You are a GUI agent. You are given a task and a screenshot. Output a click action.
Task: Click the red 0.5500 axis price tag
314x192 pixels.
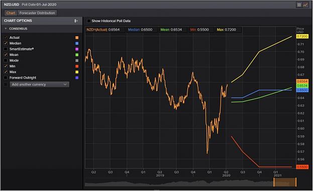point(302,167)
